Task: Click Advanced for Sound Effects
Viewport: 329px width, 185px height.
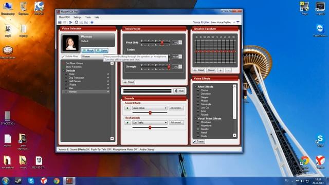Action: click(176, 108)
